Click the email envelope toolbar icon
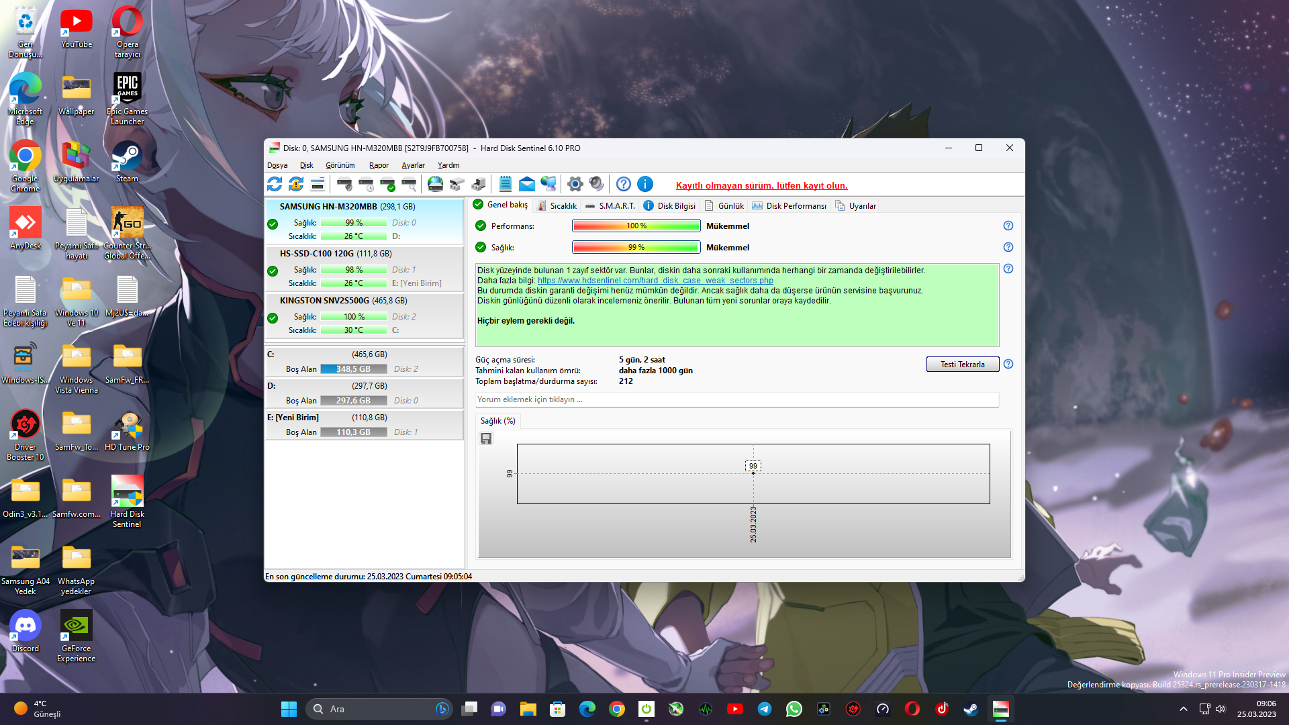Viewport: 1289px width, 725px height. (x=527, y=184)
